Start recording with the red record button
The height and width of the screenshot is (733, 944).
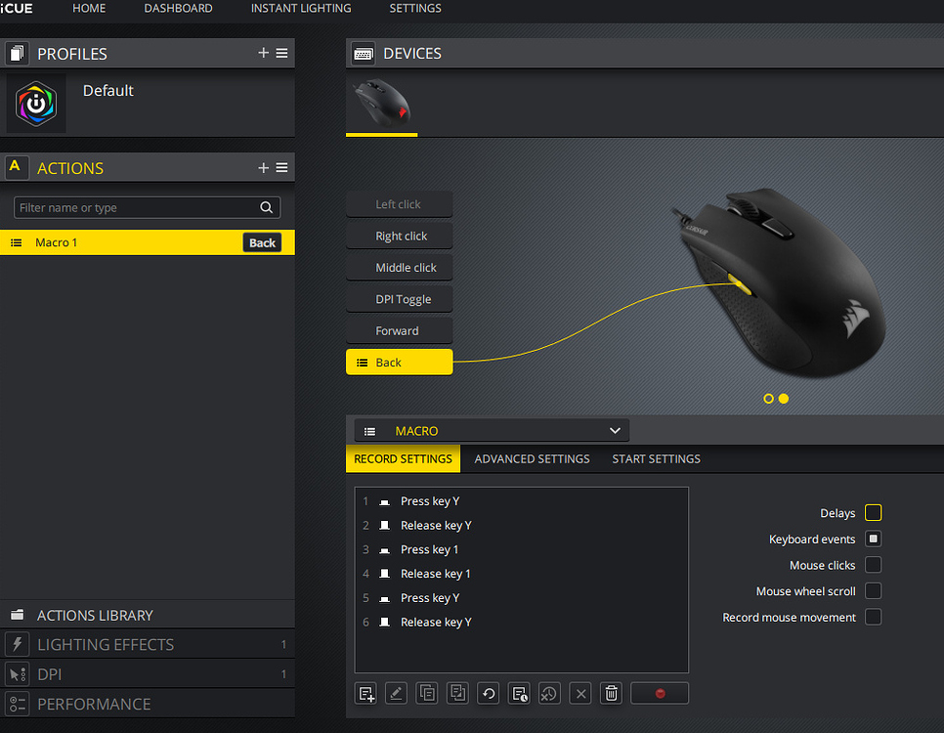pyautogui.click(x=660, y=693)
